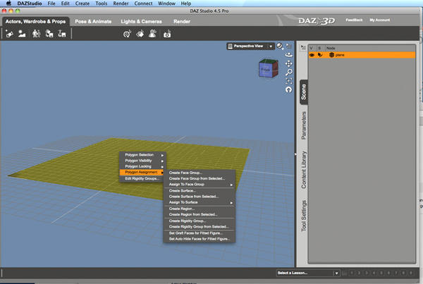Choose Edit Rigidity Groups menu entry
The height and width of the screenshot is (284, 423).
[142, 178]
